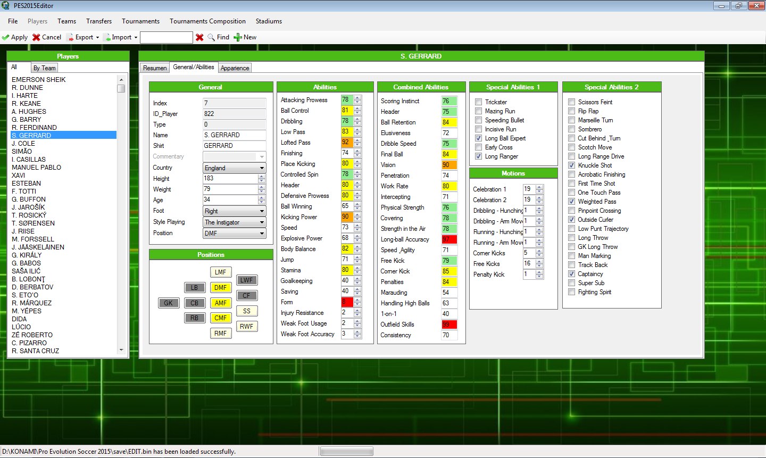The height and width of the screenshot is (458, 766).
Task: Select the CF position button
Action: (x=247, y=295)
